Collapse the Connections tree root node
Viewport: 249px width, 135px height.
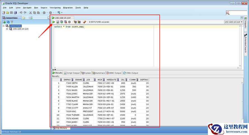click(x=4, y=26)
